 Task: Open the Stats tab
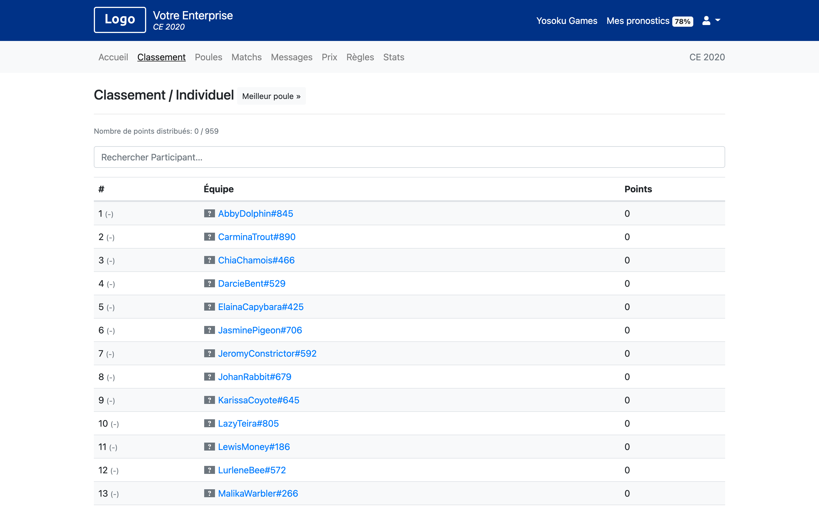click(394, 57)
